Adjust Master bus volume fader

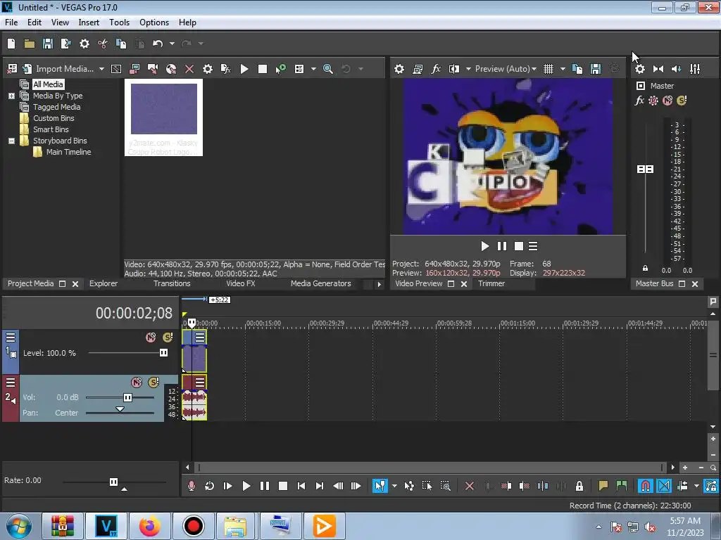click(645, 169)
